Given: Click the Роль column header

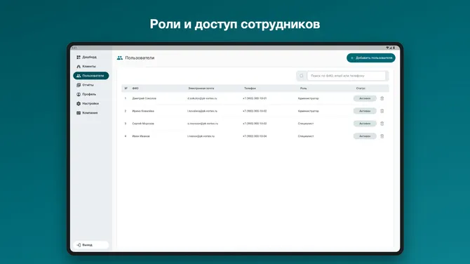Looking at the screenshot, I should click(303, 88).
